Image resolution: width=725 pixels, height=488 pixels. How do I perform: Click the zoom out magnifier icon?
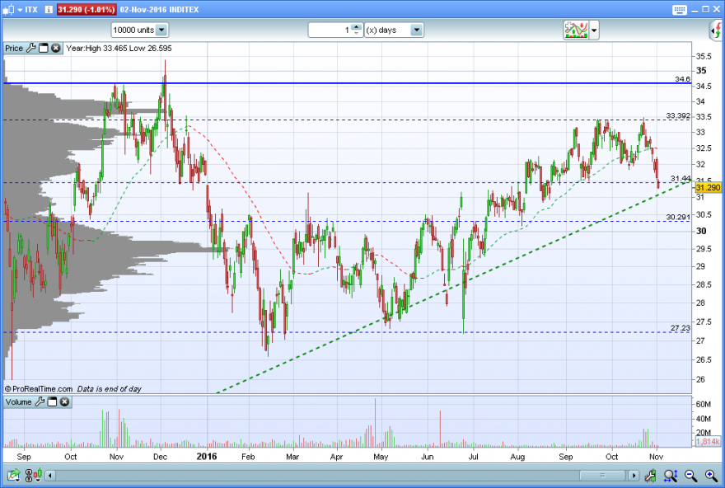pyautogui.click(x=690, y=475)
